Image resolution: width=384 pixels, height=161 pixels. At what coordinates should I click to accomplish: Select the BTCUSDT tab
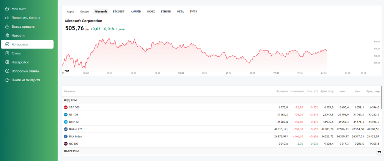click(x=119, y=12)
